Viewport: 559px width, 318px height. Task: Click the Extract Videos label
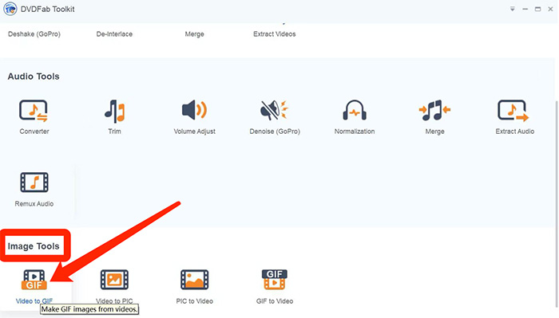point(275,34)
